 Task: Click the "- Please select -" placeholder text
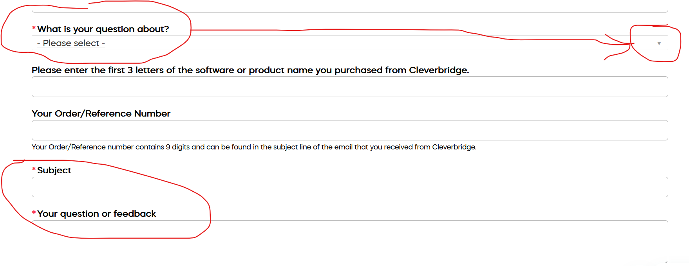(71, 43)
